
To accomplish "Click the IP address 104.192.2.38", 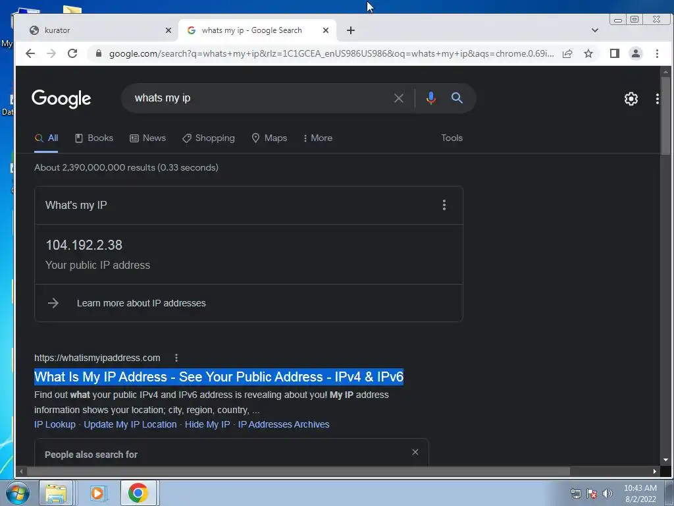I will [84, 245].
